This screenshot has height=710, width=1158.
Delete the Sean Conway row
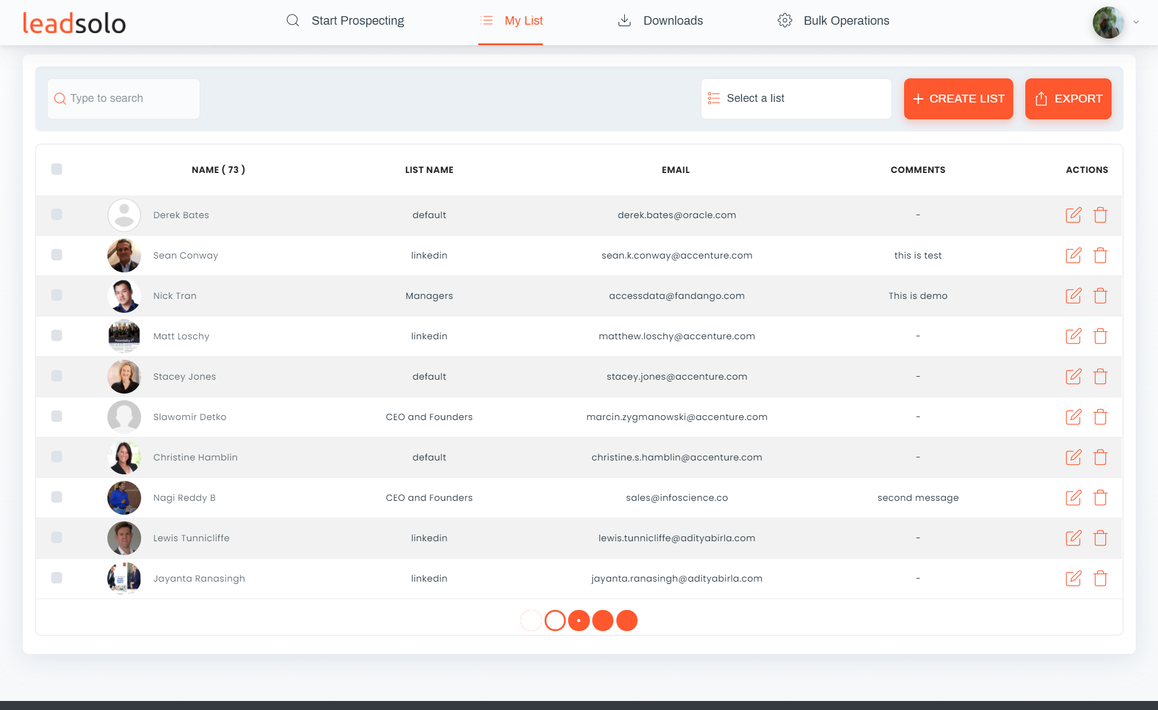(1100, 256)
